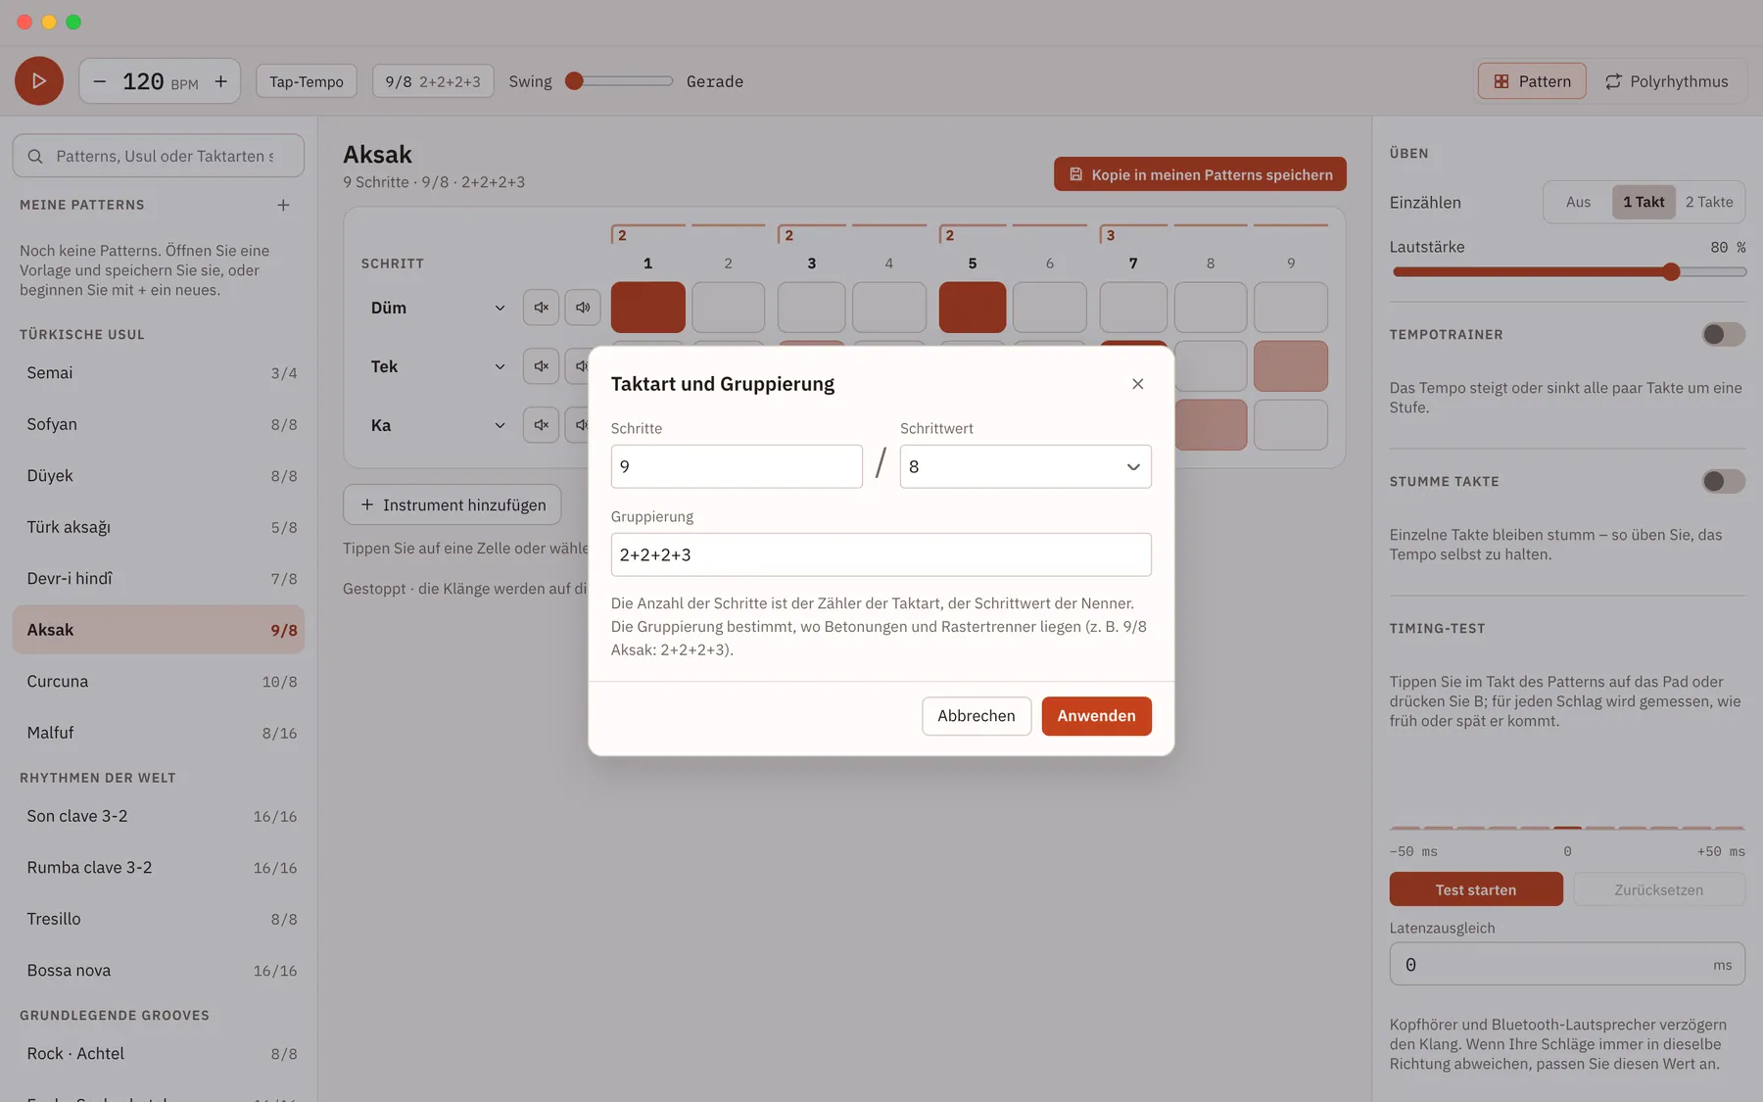Save copy via Kopie in meinen Patterns speichern
This screenshot has height=1102, width=1763.
1200,174
